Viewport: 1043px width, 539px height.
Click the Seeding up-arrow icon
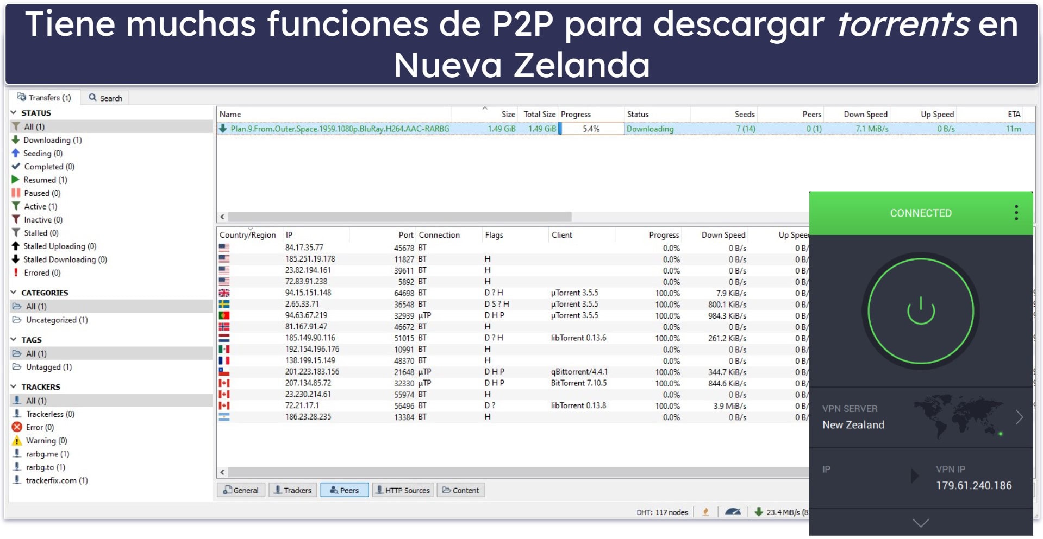coord(16,153)
